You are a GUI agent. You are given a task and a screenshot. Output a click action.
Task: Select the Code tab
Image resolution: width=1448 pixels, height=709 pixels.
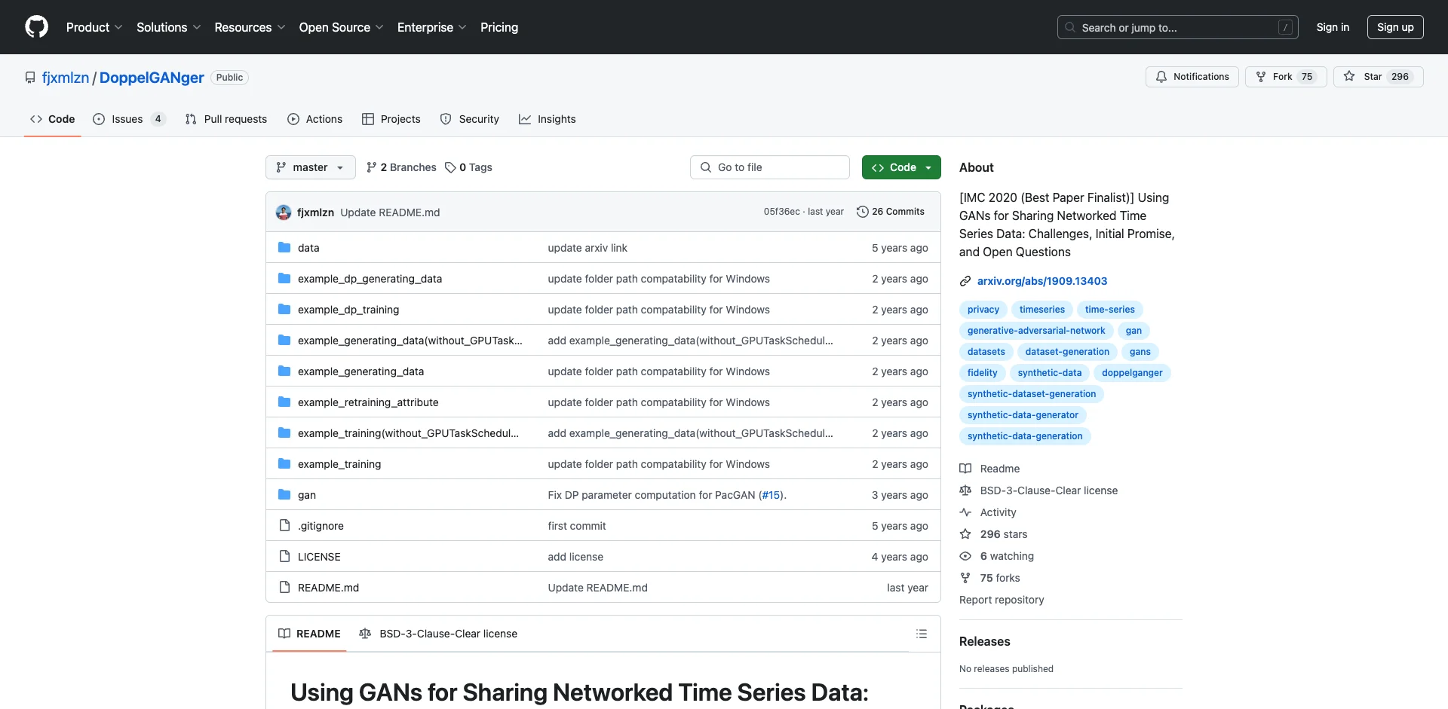[52, 119]
